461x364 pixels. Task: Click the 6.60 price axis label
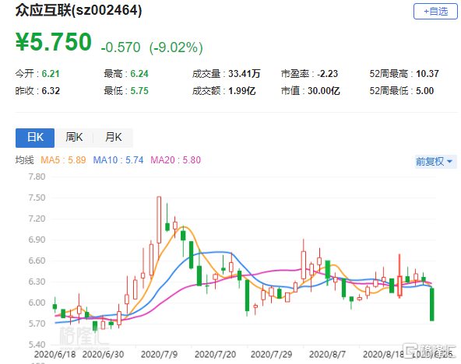coord(37,261)
